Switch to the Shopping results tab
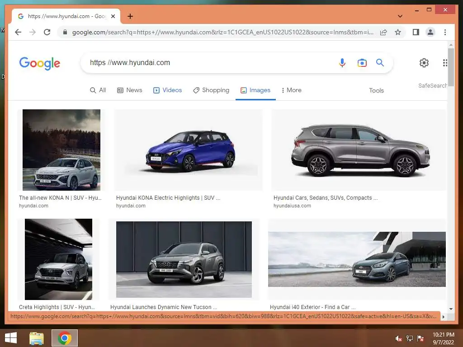This screenshot has width=463, height=347. coord(211,90)
